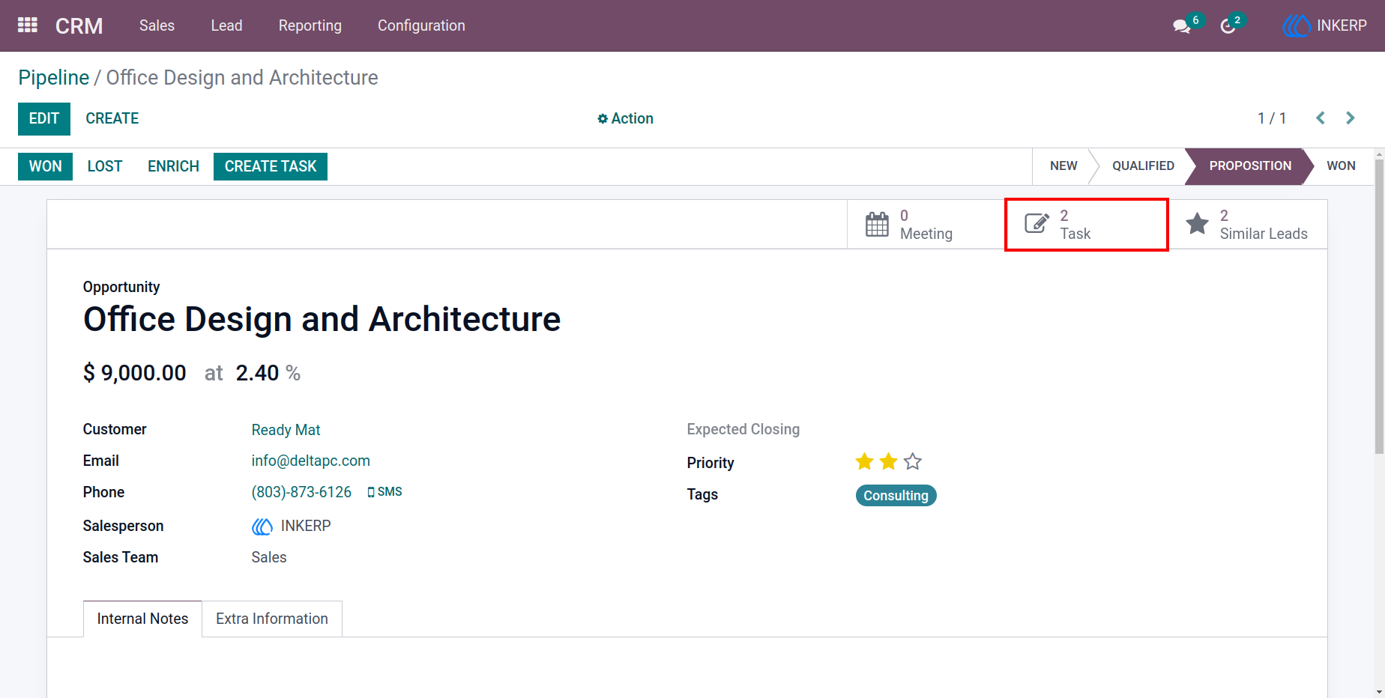Go to previous record arrow

click(1321, 118)
